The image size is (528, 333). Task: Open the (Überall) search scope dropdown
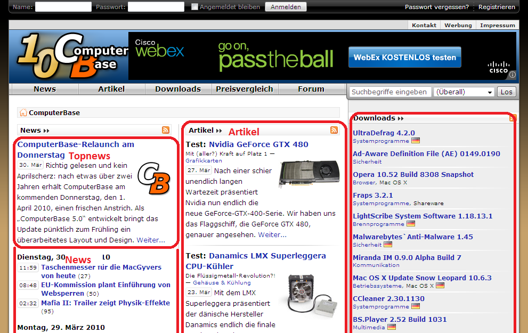[x=464, y=92]
